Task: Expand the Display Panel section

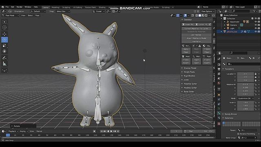Action: 190,68
